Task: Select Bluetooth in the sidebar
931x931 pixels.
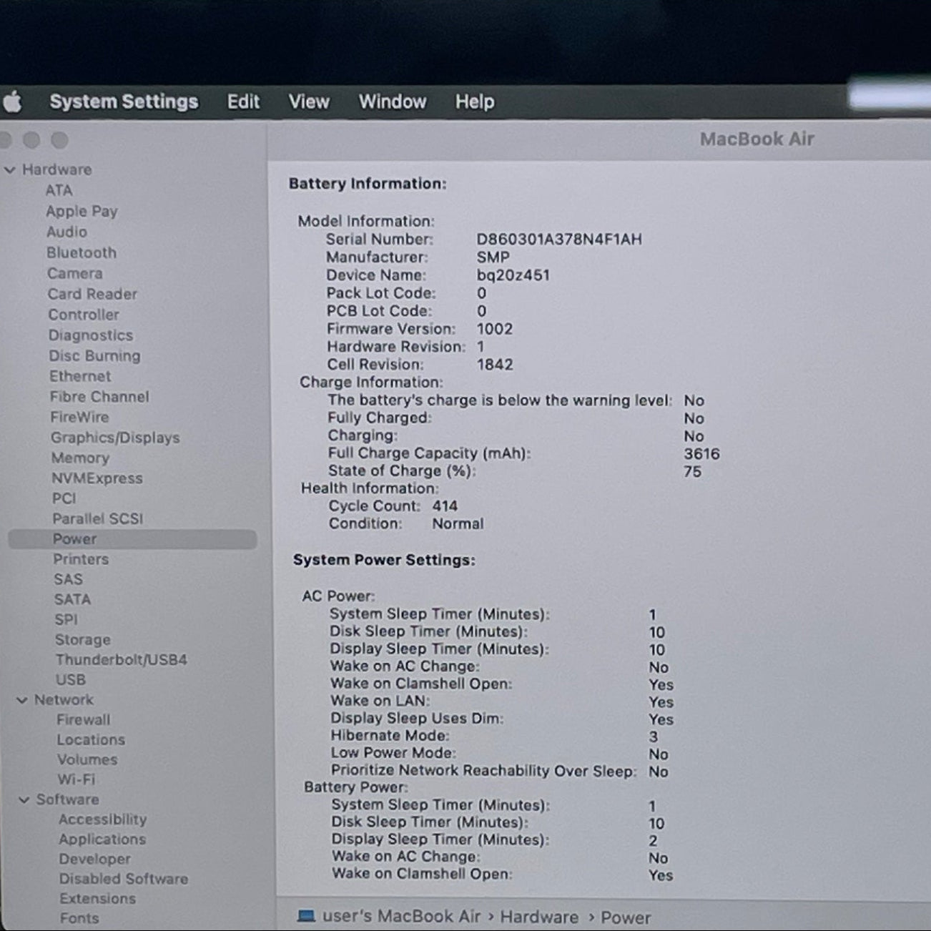Action: pyautogui.click(x=82, y=252)
